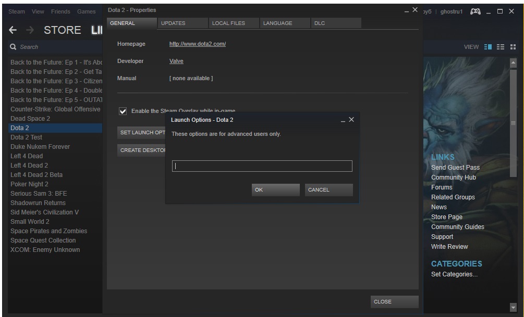524x317 pixels.
Task: Click the back navigation arrow
Action: [11, 30]
